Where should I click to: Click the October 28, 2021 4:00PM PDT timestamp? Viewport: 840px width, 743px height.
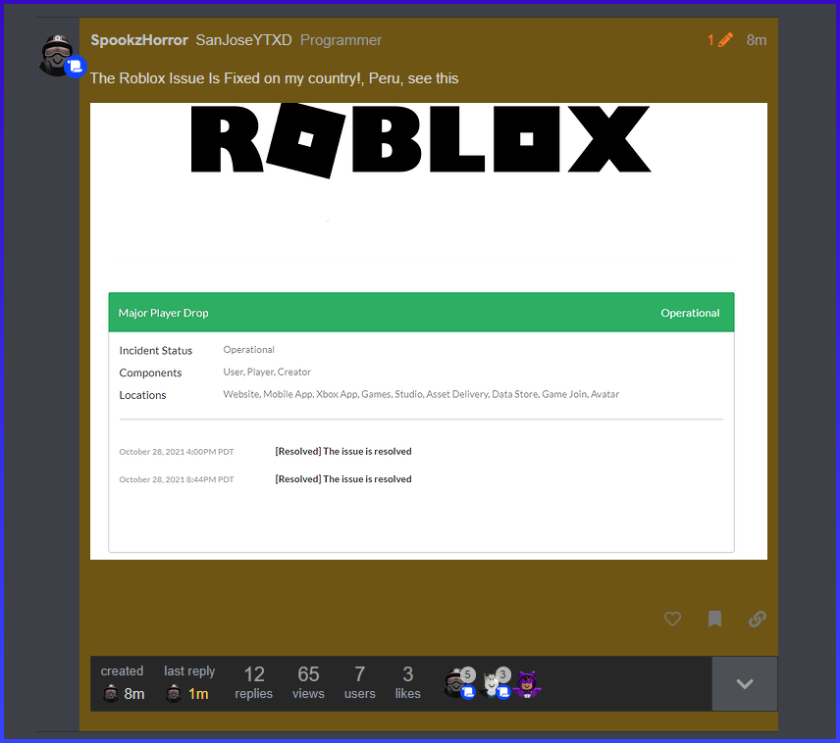coord(177,452)
